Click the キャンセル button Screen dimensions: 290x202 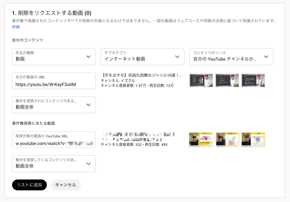point(66,185)
